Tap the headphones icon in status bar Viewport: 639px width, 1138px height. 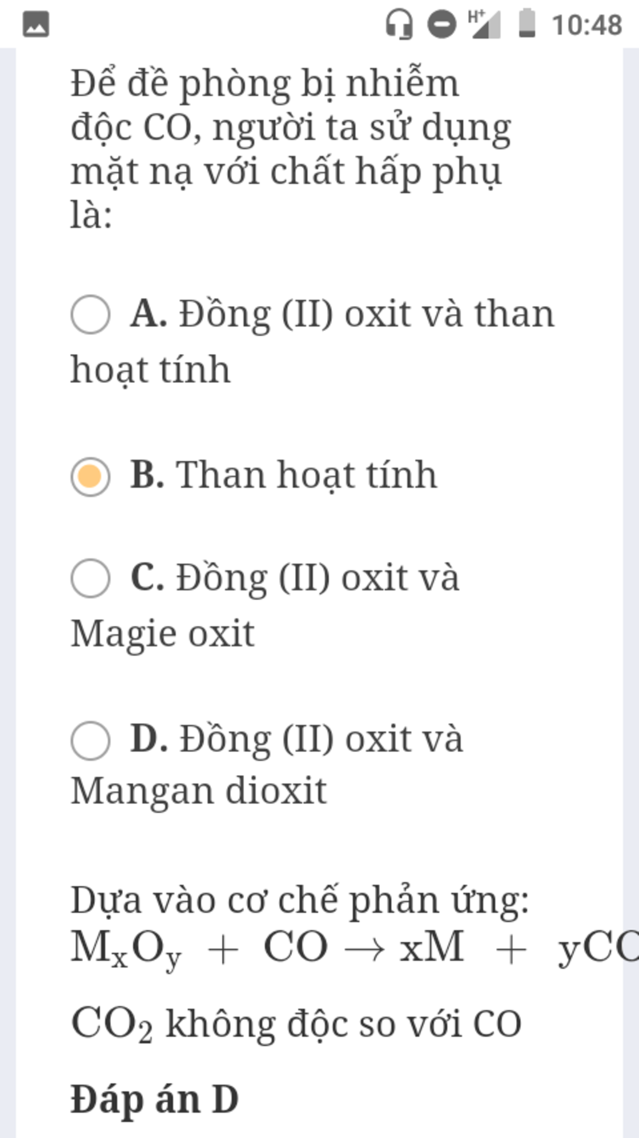pos(398,25)
